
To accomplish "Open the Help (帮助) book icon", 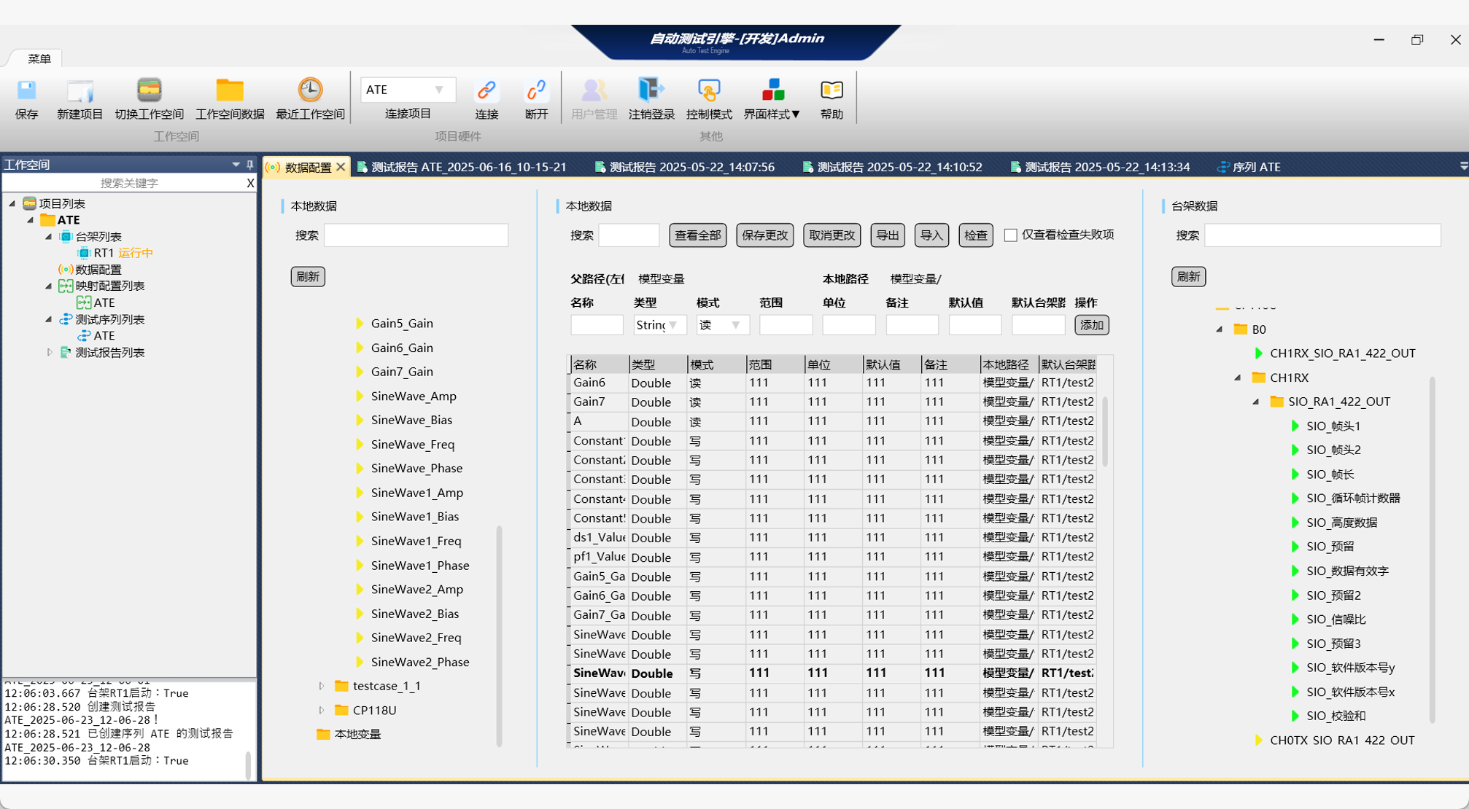I will (x=831, y=90).
